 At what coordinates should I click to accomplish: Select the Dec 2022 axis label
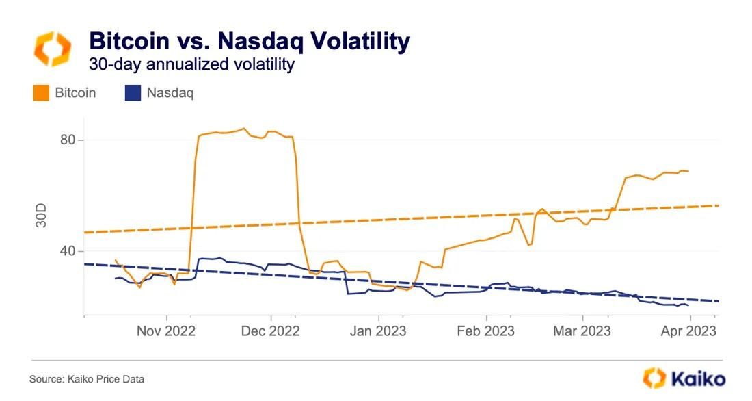pos(271,331)
